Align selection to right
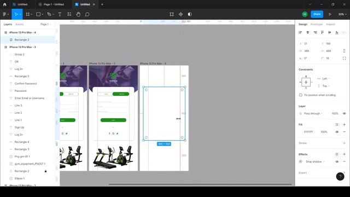This screenshot has width=350, height=197. pos(315,33)
